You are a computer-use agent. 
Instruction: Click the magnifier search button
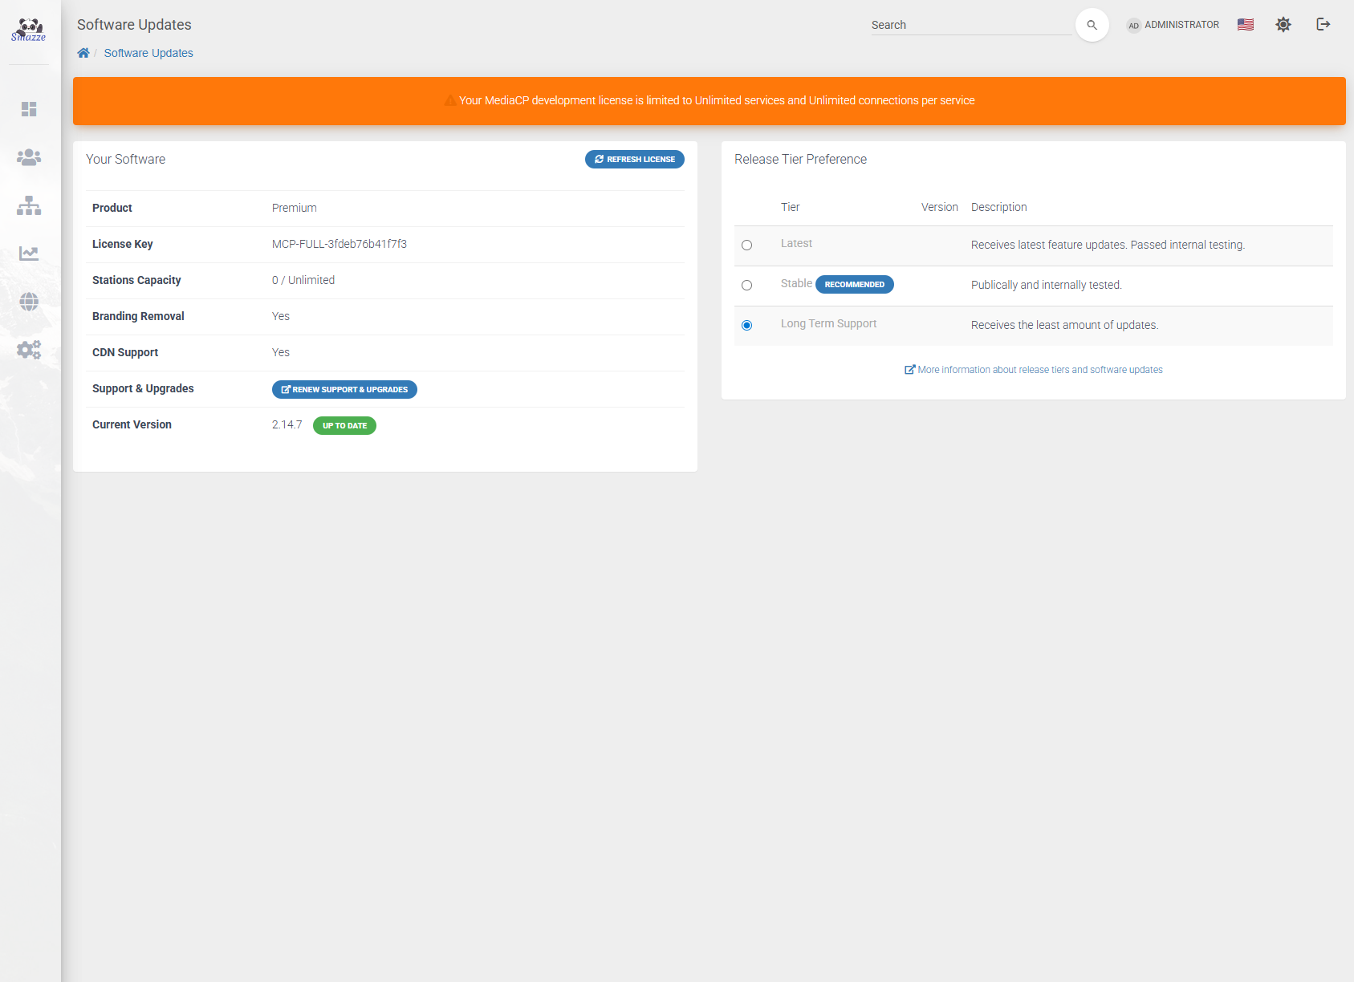(1092, 25)
